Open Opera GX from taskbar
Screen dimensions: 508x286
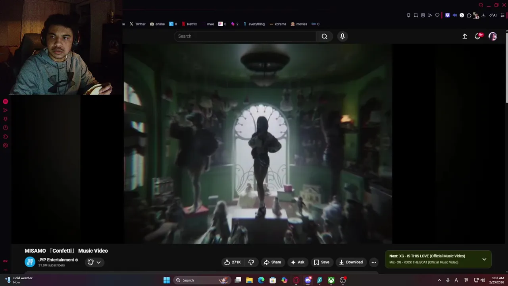click(x=296, y=280)
